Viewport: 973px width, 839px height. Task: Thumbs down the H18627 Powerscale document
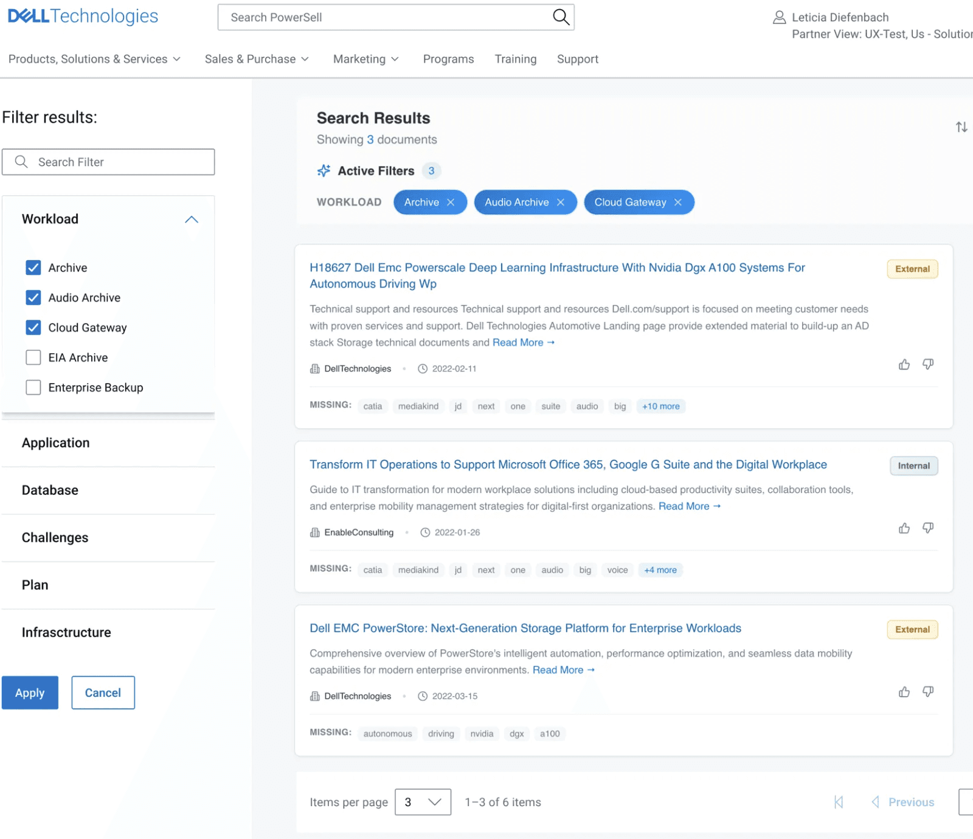pyautogui.click(x=928, y=364)
